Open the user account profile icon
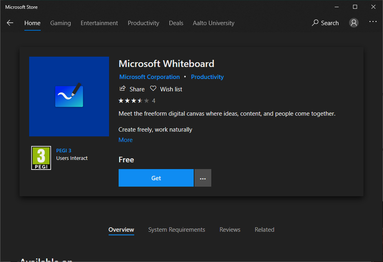 (354, 23)
